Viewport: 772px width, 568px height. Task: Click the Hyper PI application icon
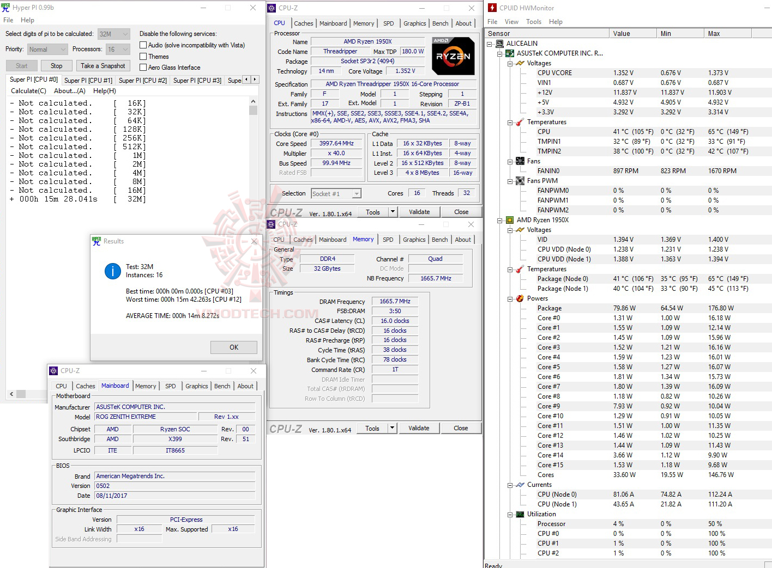point(5,7)
